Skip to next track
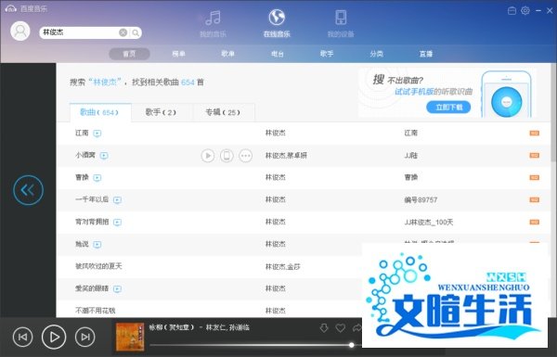Screen dimensions: 557x357 [85, 337]
